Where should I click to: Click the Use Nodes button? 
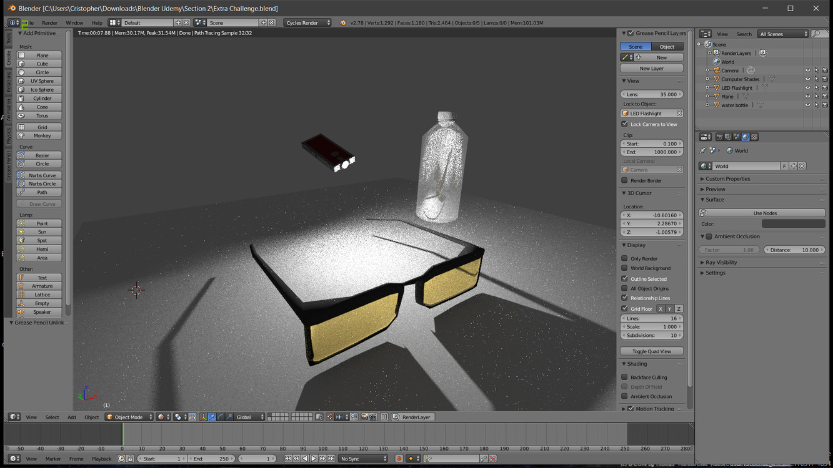[x=765, y=213]
